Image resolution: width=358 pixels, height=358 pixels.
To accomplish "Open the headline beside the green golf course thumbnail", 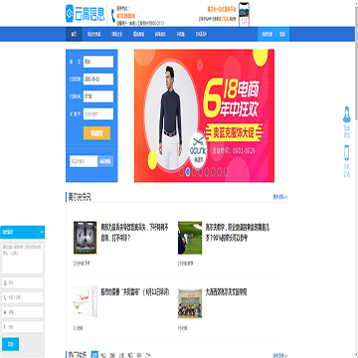I will point(238,233).
